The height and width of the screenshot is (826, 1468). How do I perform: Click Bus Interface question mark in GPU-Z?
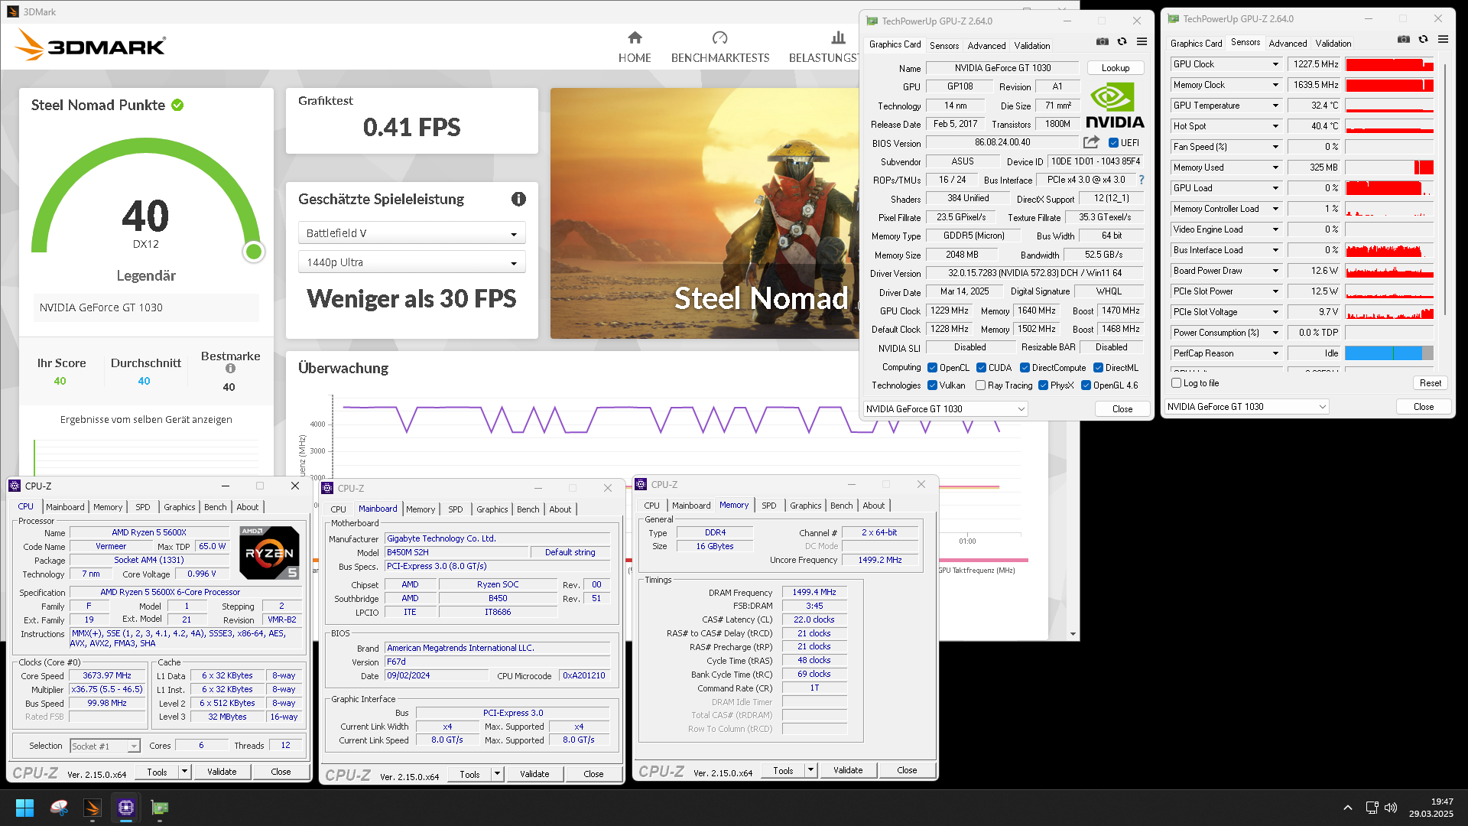[1142, 180]
